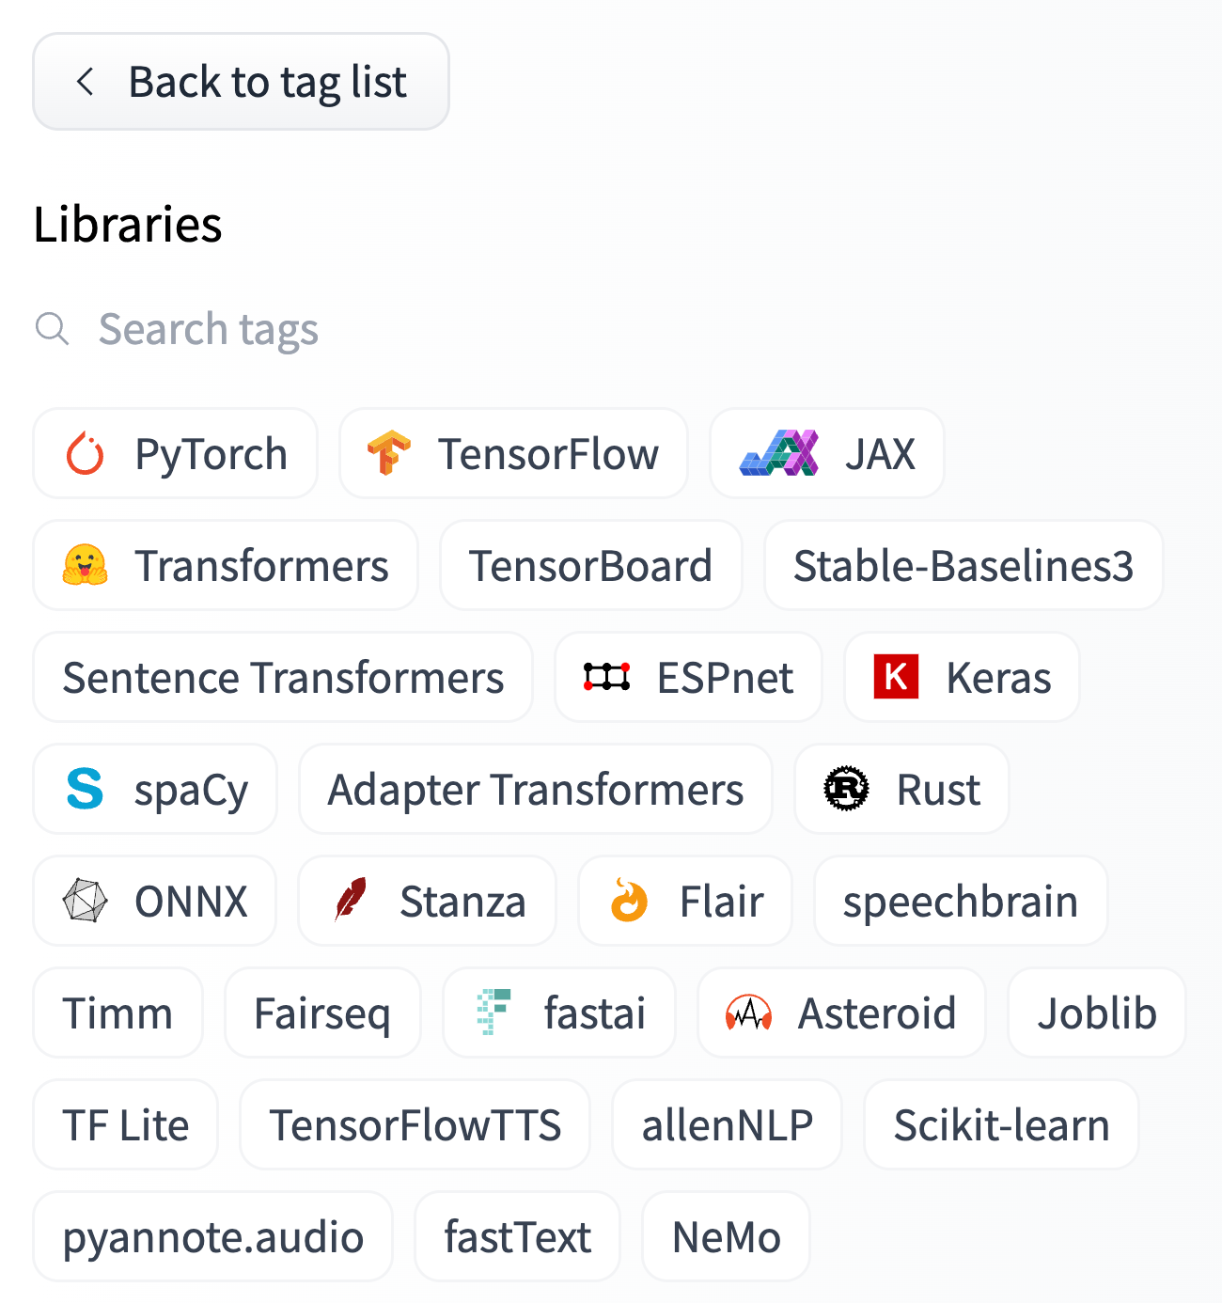Click the ONNX polyhedron icon
Viewport: 1222px width, 1303px height.
86,901
